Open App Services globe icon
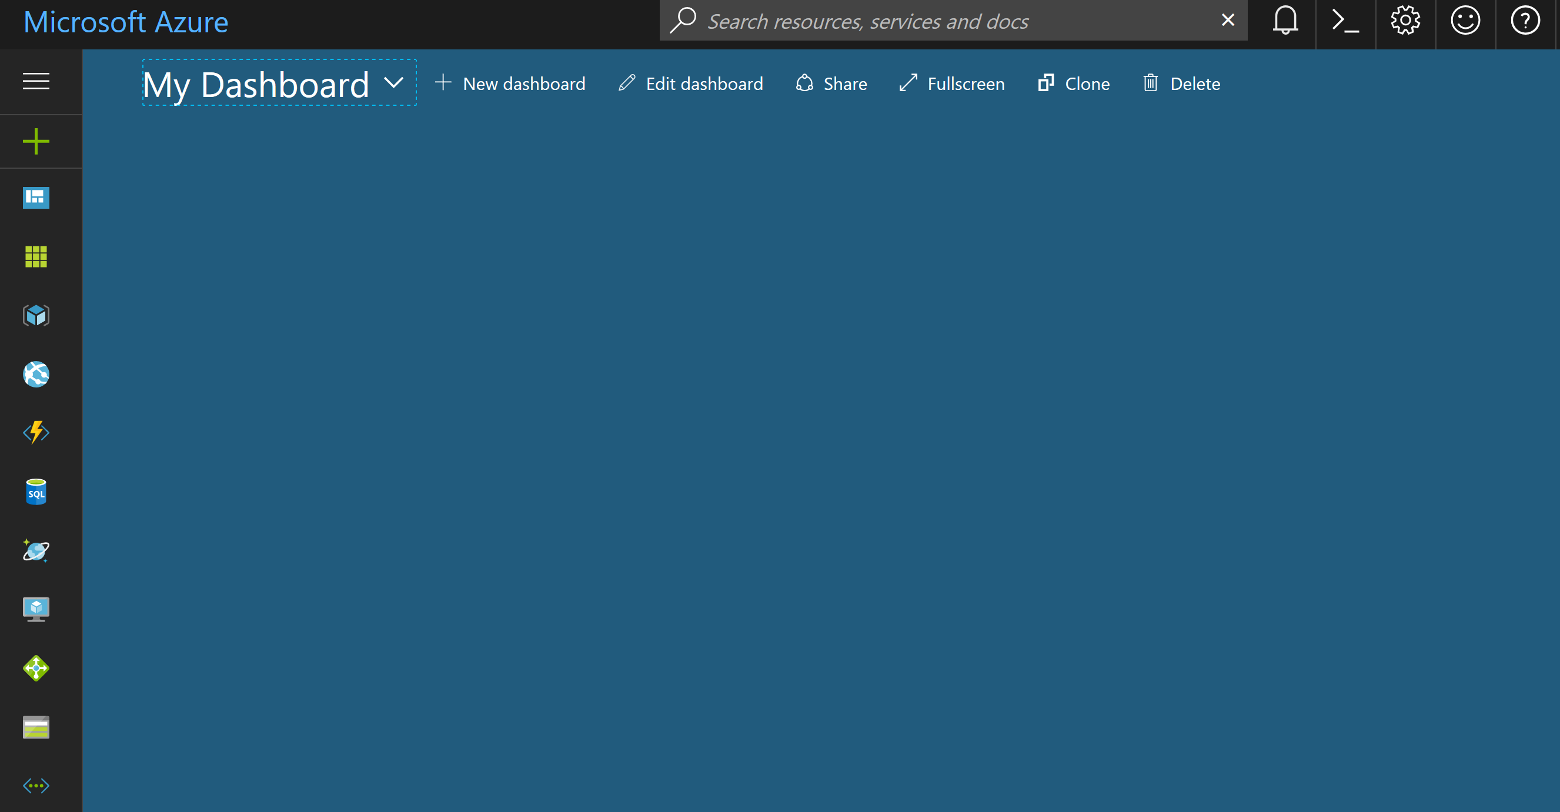The image size is (1560, 812). tap(36, 373)
